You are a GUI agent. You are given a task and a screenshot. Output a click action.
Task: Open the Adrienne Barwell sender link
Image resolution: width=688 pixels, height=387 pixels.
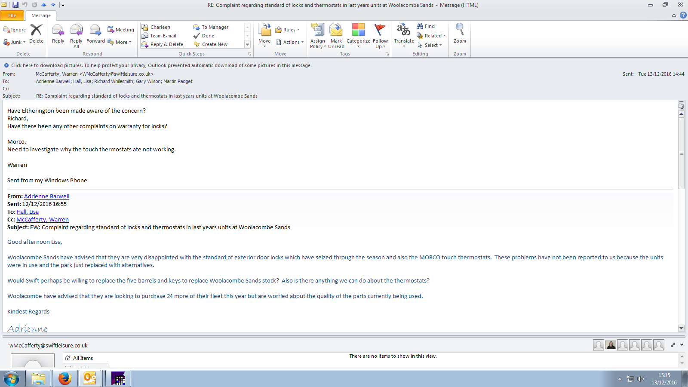click(46, 196)
